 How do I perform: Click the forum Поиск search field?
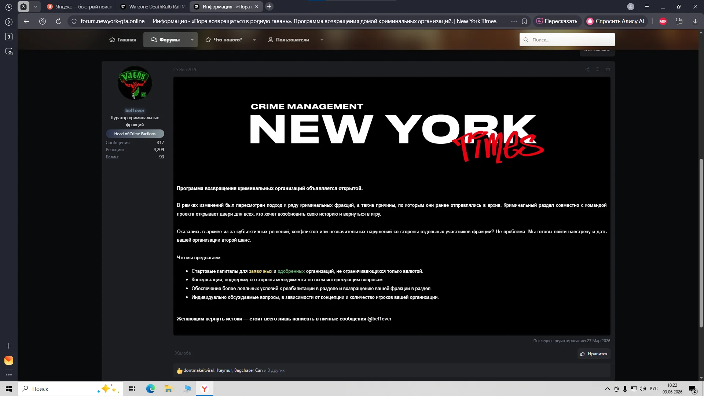[x=567, y=40]
